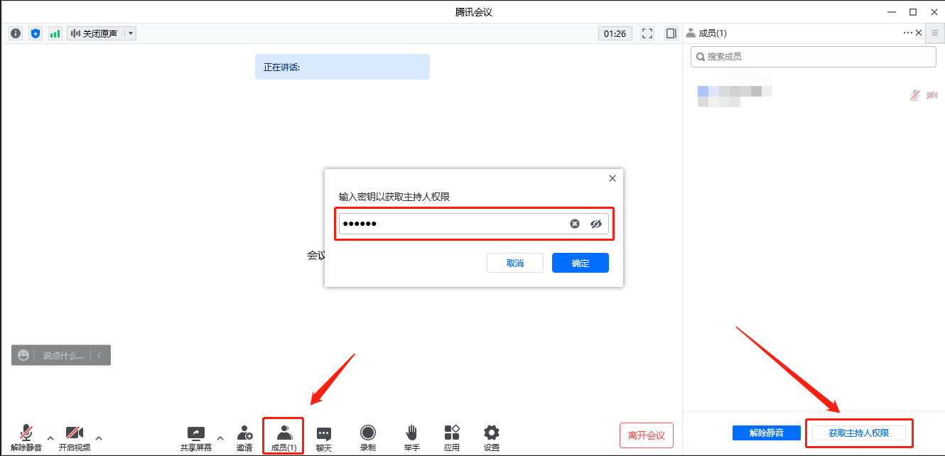This screenshot has height=456, width=945.
Task: Open the 聊天 chat icon
Action: [x=324, y=438]
